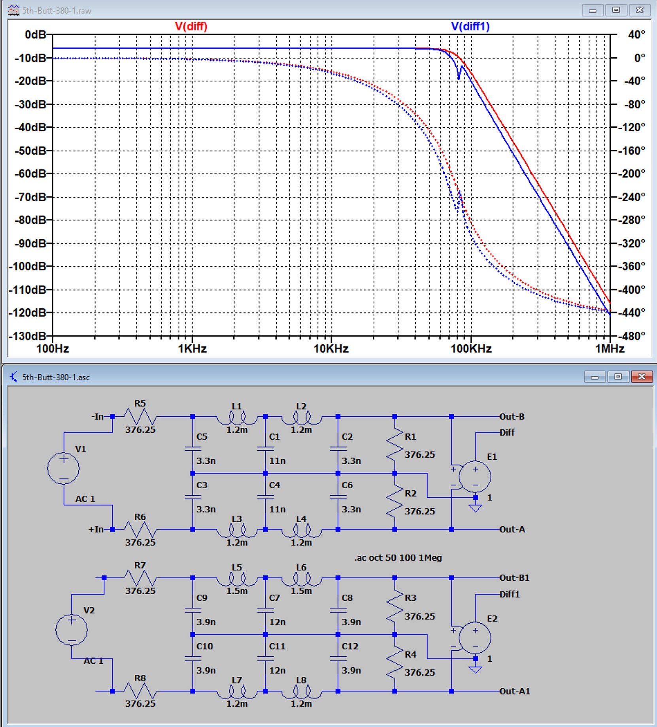Screen dimensions: 657x727
Task: Click the C7 value 12n
Action: pos(278,622)
